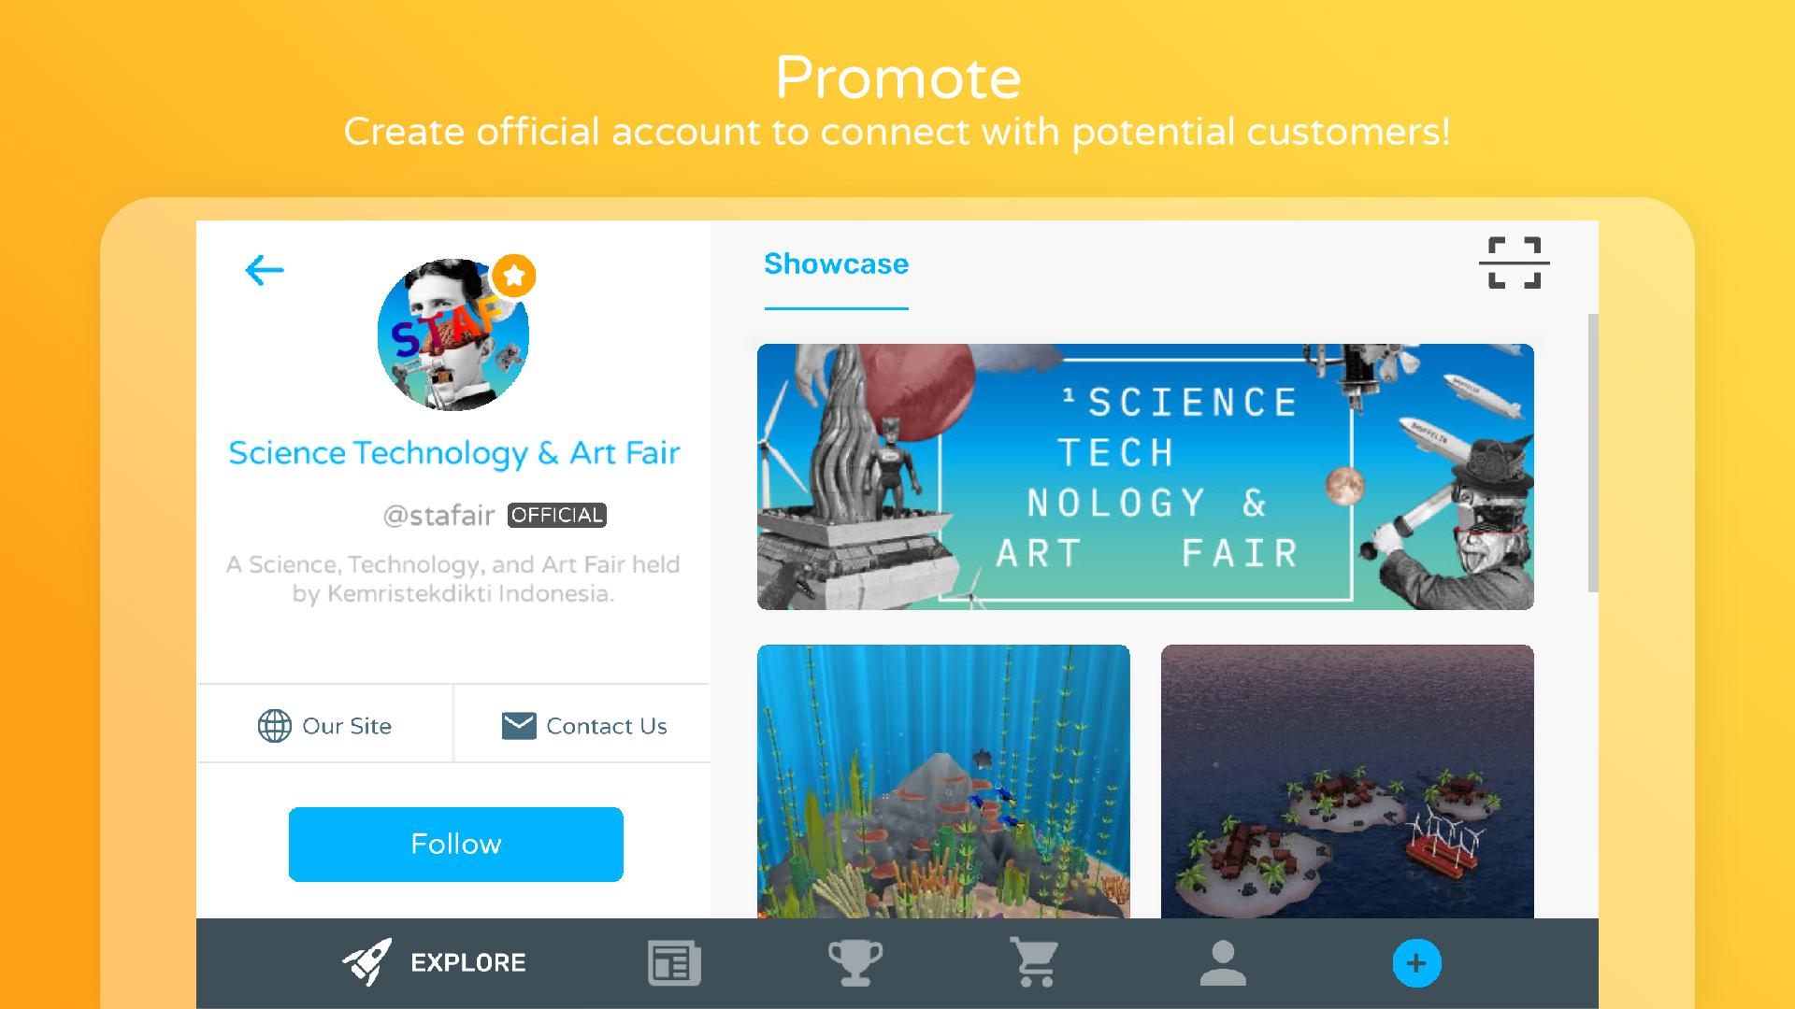Tap the star badge on the avatar
The width and height of the screenshot is (1795, 1009).
[x=513, y=276]
